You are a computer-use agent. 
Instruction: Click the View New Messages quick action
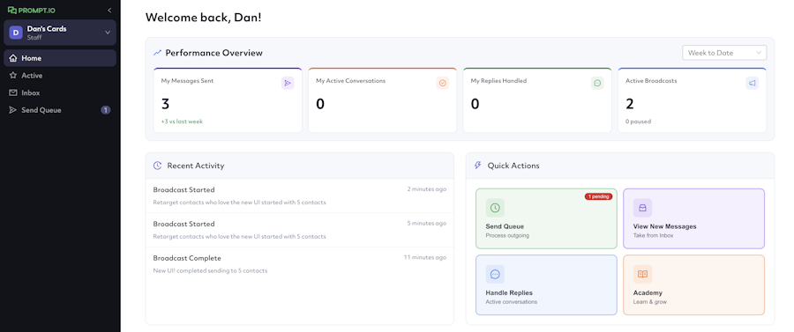(x=693, y=218)
